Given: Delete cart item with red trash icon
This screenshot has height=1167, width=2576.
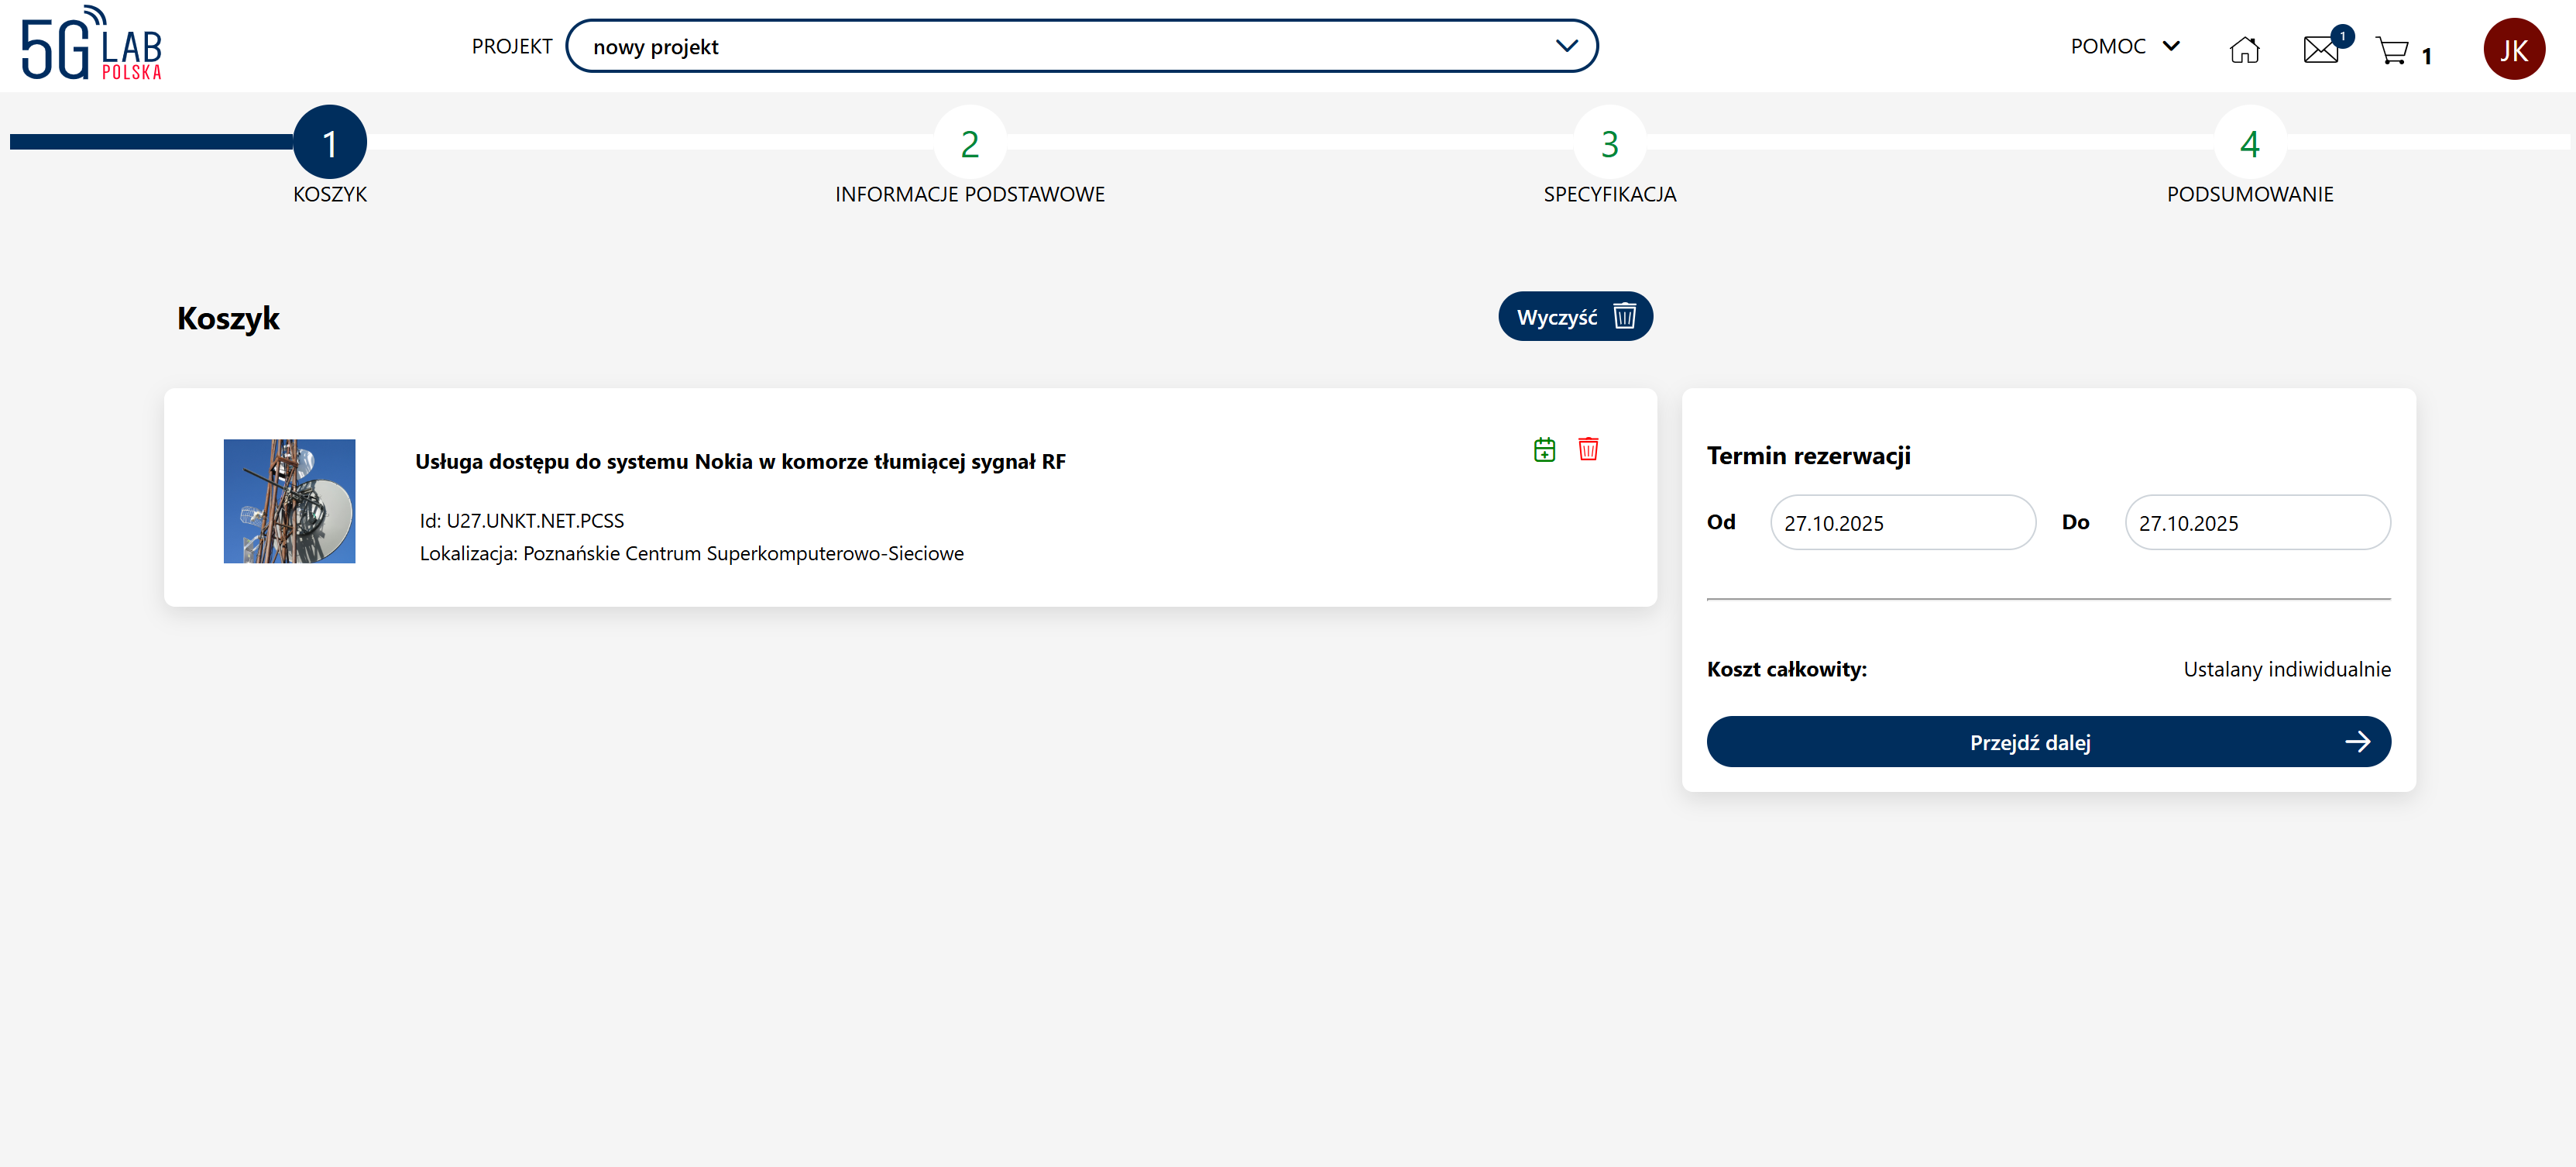Looking at the screenshot, I should tap(1588, 449).
